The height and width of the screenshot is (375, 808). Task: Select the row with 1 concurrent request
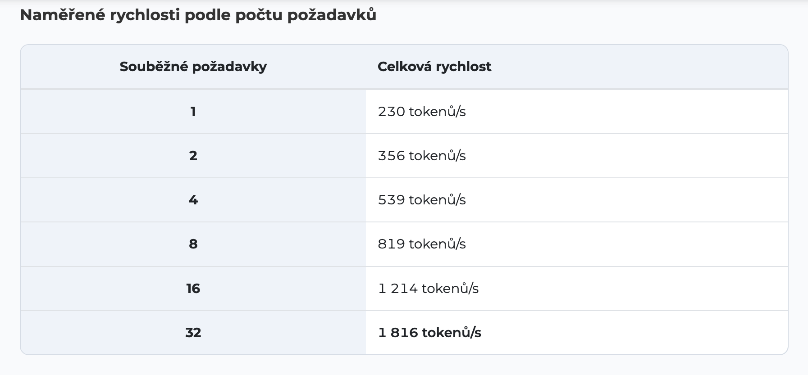tap(404, 112)
